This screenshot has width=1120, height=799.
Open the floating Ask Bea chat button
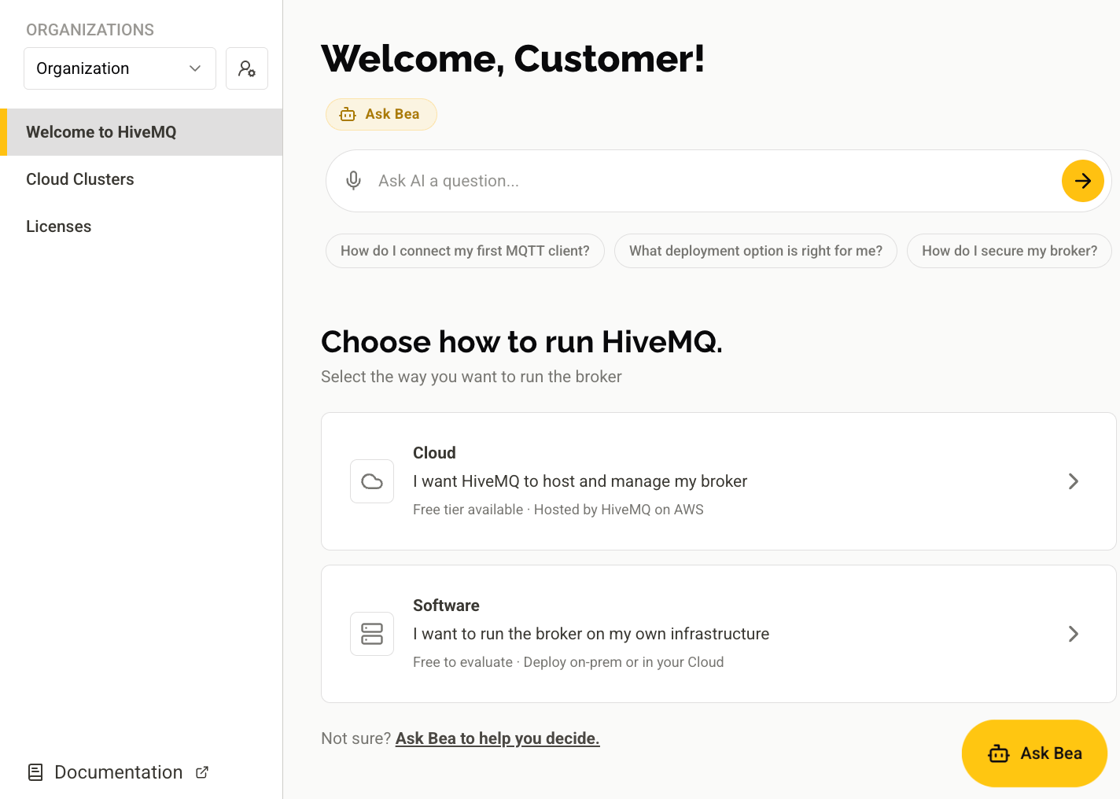(x=1034, y=753)
